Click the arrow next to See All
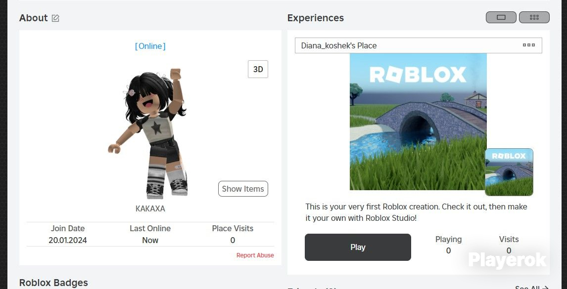The image size is (567, 289). point(545,288)
